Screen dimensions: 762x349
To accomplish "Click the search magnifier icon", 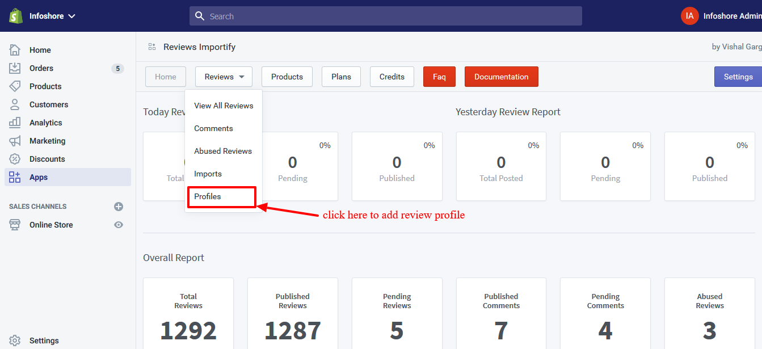I will pyautogui.click(x=200, y=16).
